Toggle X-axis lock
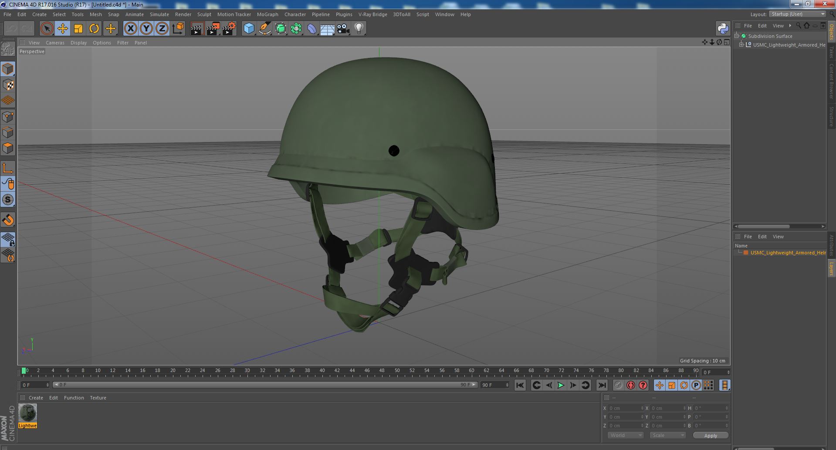 click(x=130, y=29)
